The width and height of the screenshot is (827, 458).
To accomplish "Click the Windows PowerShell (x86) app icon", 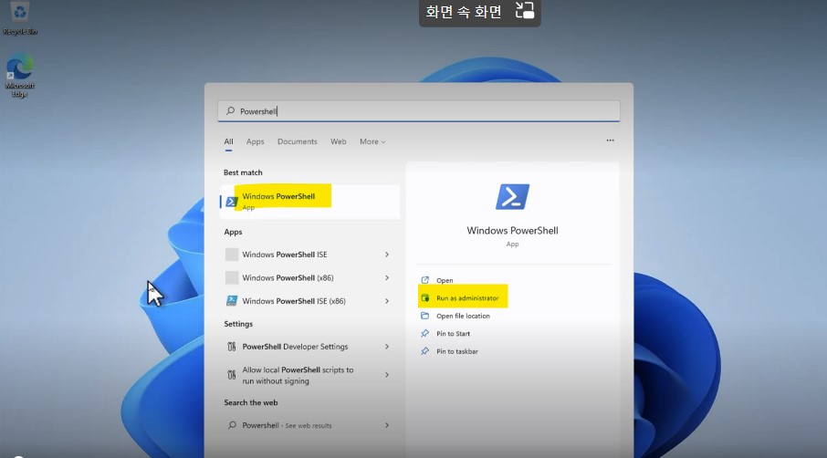I will point(232,277).
